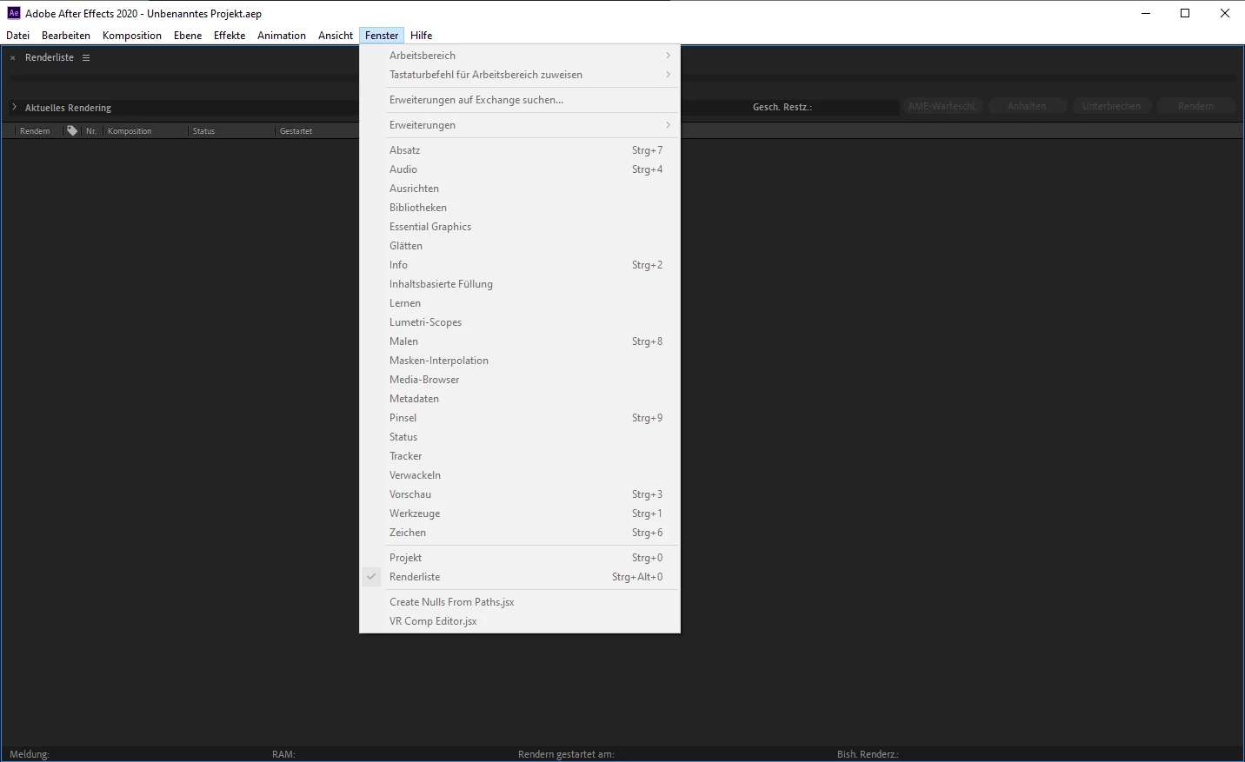Open the Komposition menu
The image size is (1245, 762).
point(132,36)
